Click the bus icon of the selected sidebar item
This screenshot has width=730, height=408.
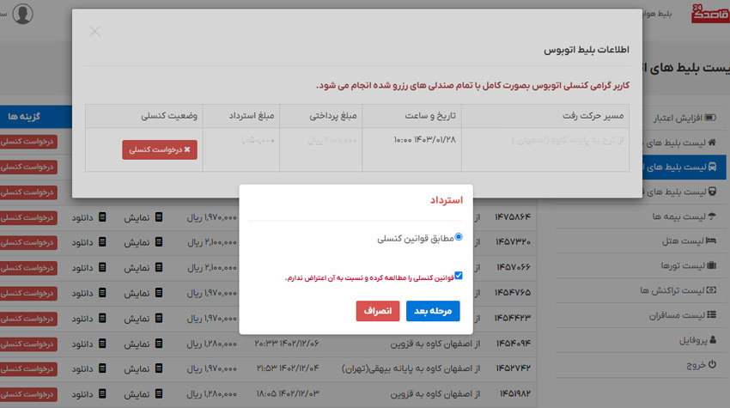[x=712, y=167]
